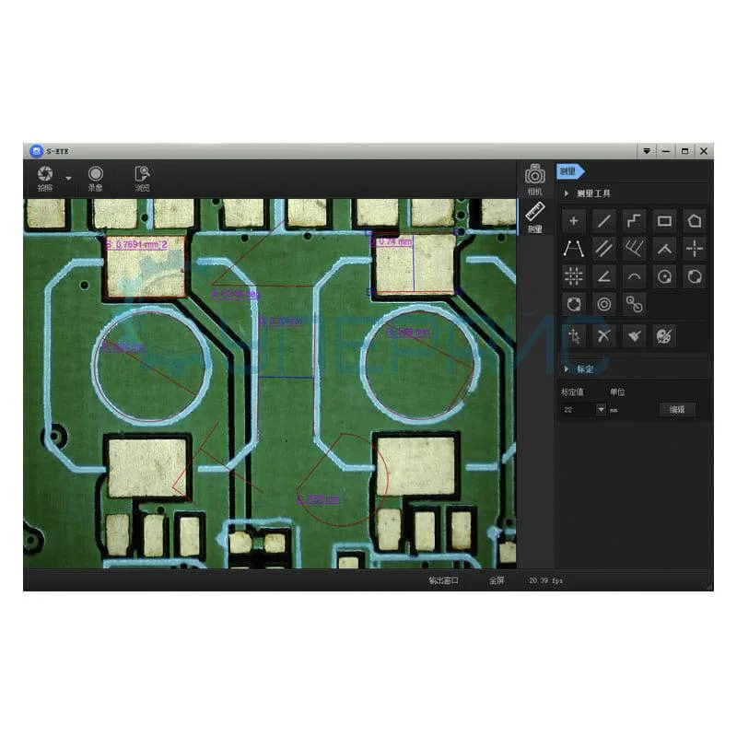This screenshot has width=737, height=737.
Task: Collapse the 测量工具 tools section
Action: pyautogui.click(x=566, y=193)
